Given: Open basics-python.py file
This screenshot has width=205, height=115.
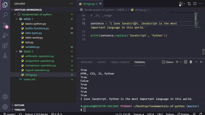Looking at the screenshot, I should coord(36,24).
